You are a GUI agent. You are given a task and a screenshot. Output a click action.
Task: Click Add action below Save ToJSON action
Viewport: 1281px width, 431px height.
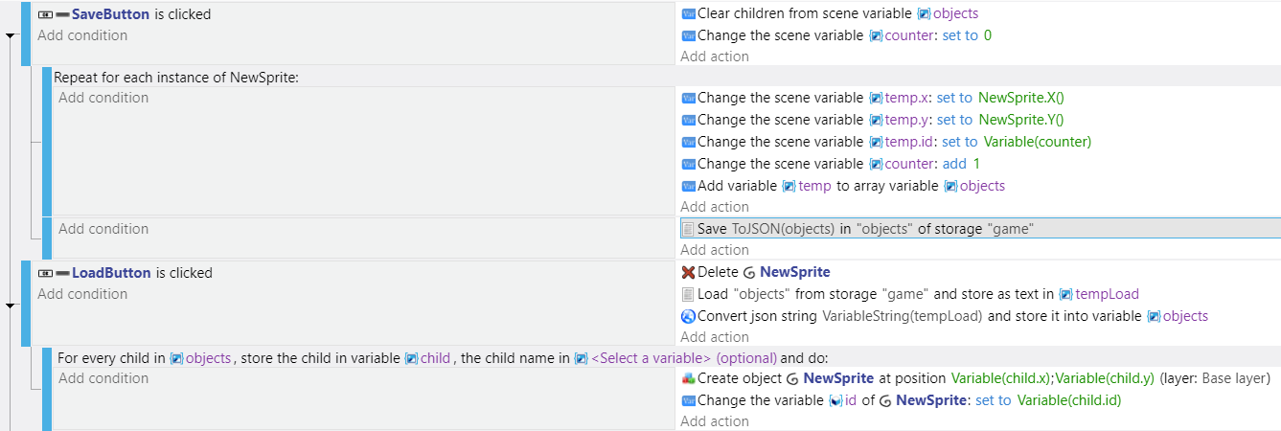click(x=715, y=250)
